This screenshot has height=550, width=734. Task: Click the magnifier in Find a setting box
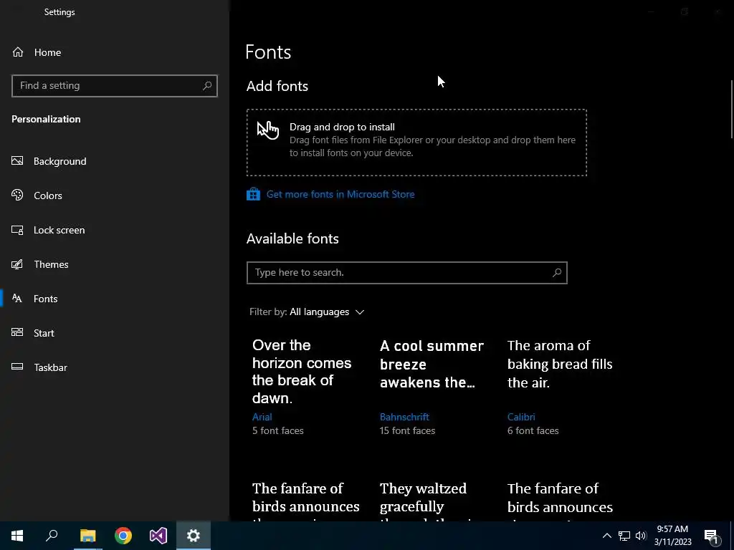[x=207, y=86]
